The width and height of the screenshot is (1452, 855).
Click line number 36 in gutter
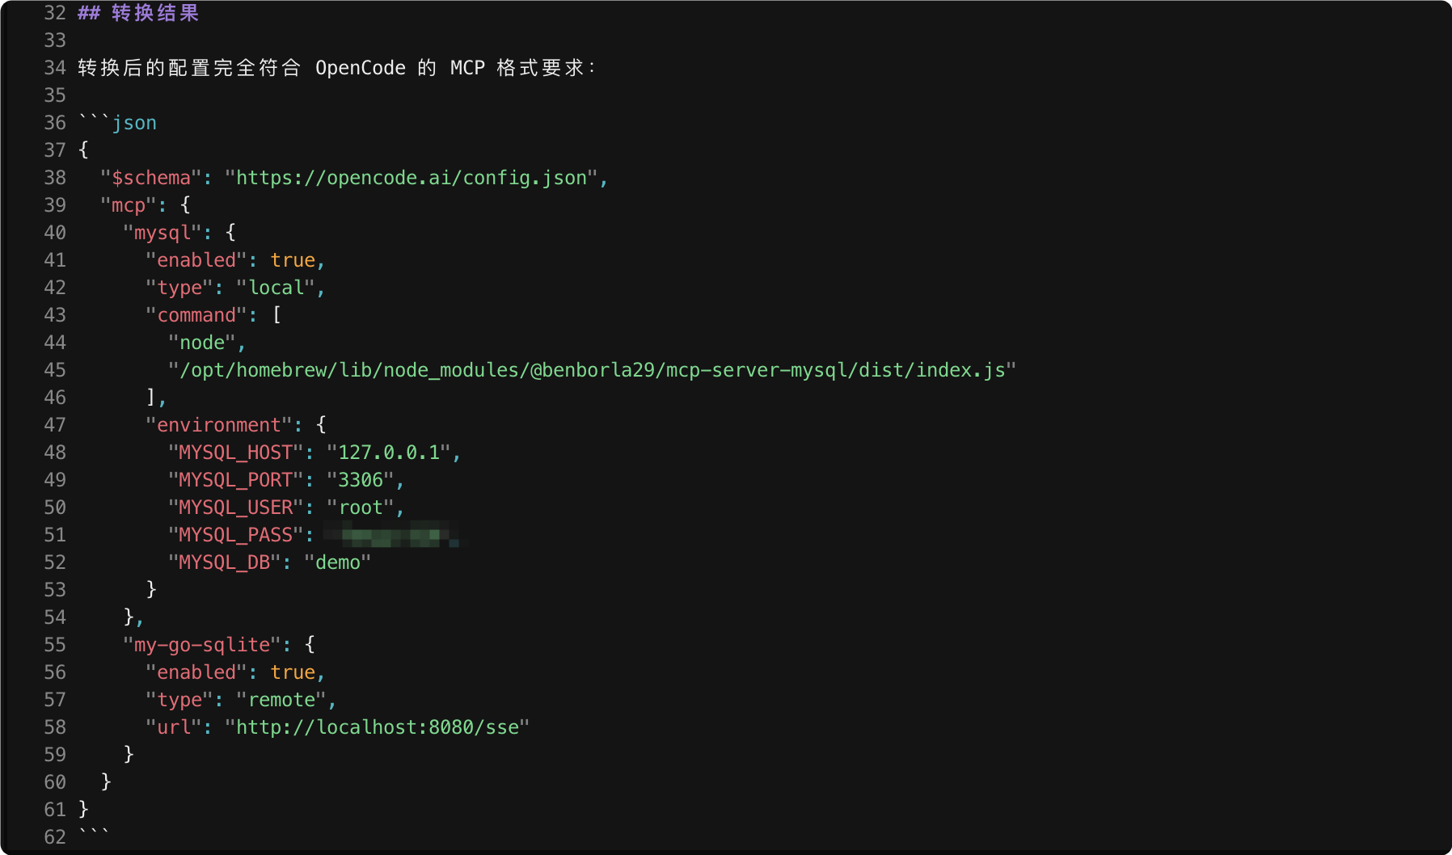pos(55,123)
